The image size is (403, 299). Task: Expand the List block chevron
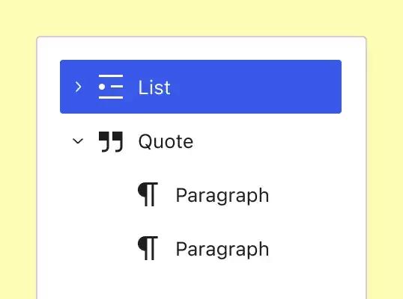click(x=78, y=87)
